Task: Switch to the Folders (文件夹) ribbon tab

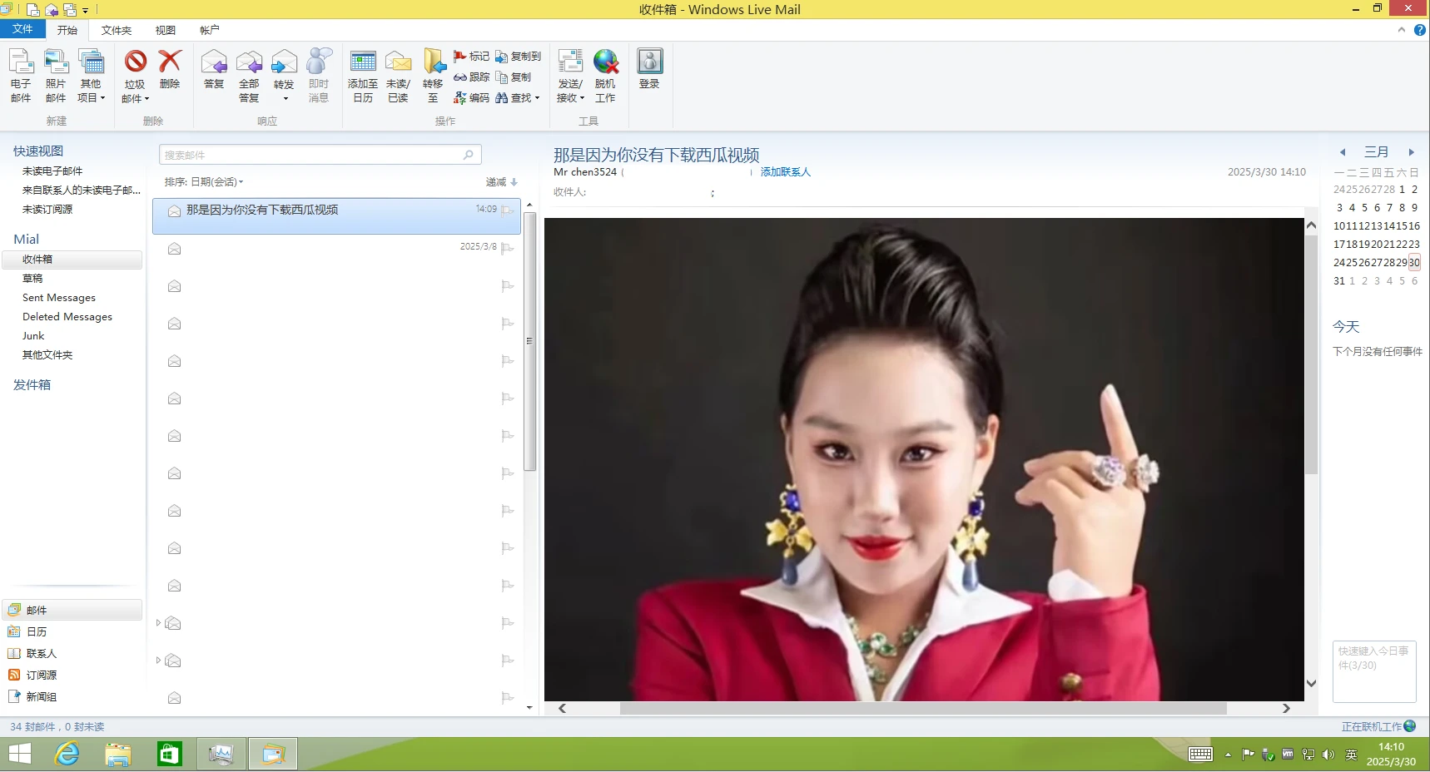Action: pos(117,30)
